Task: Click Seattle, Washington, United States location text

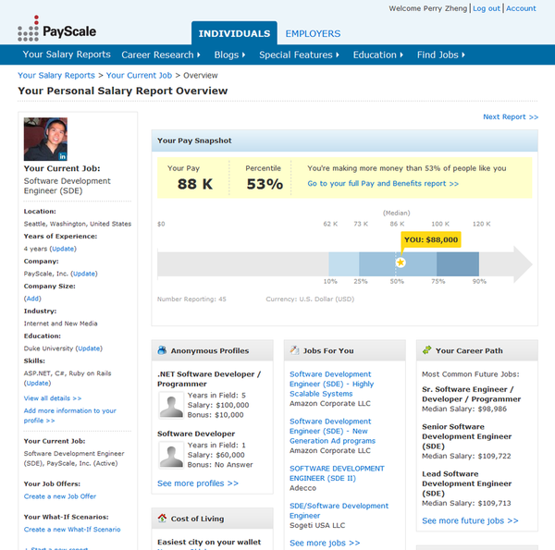Action: click(78, 224)
